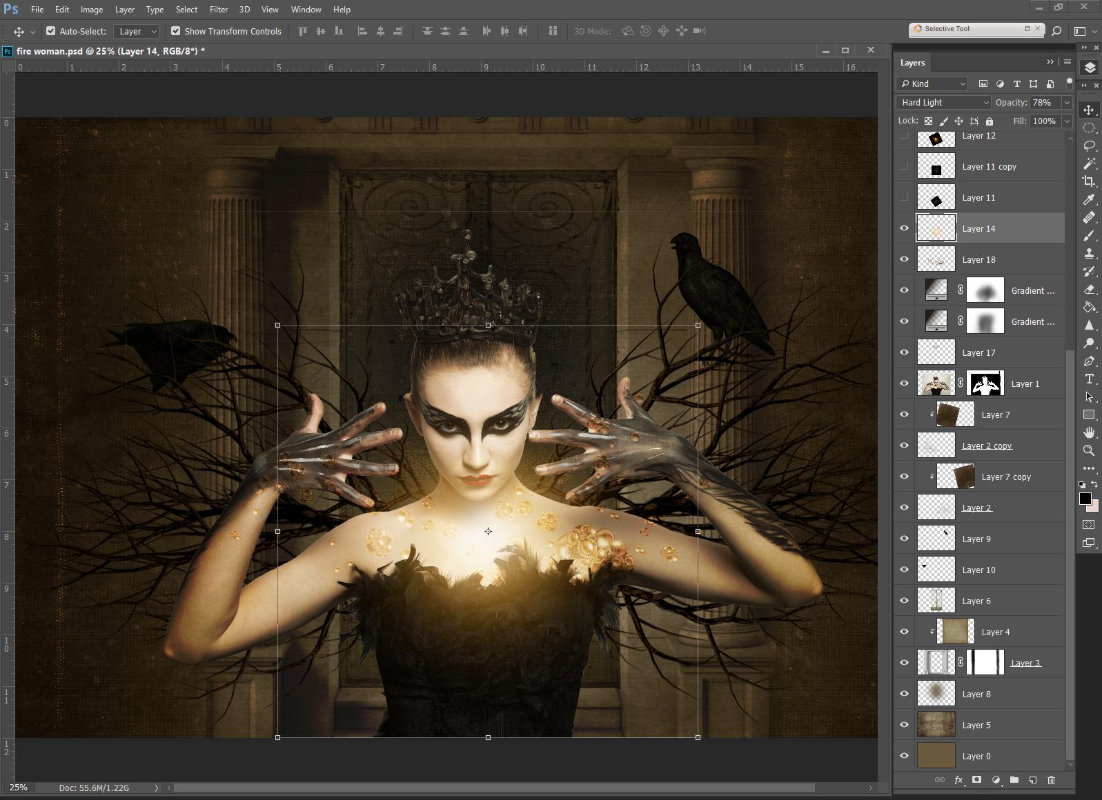This screenshot has width=1102, height=800.
Task: Choose the Horizontal Type tool
Action: 1089,379
